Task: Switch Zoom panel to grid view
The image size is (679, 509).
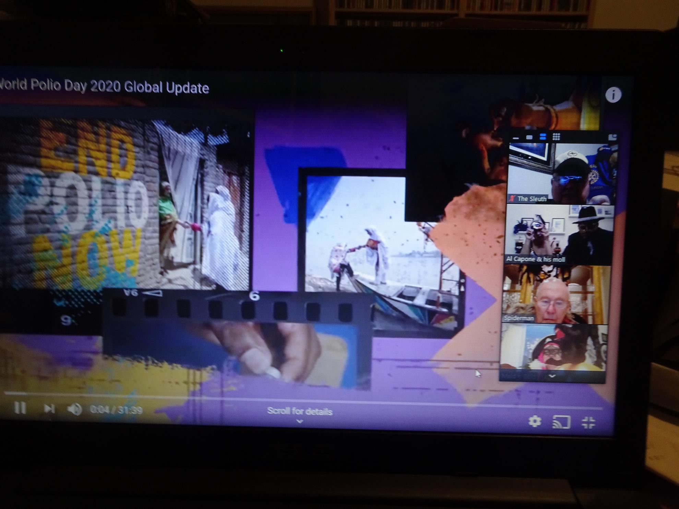Action: click(556, 137)
